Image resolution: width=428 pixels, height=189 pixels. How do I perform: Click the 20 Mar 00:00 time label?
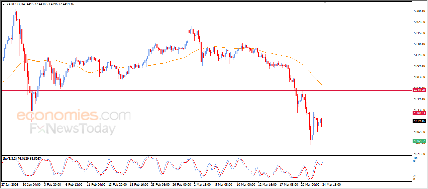click(x=310, y=184)
